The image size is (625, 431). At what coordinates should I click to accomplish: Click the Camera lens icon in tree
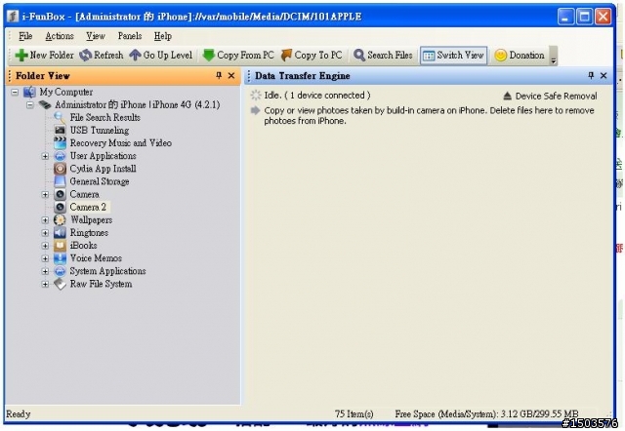click(60, 194)
